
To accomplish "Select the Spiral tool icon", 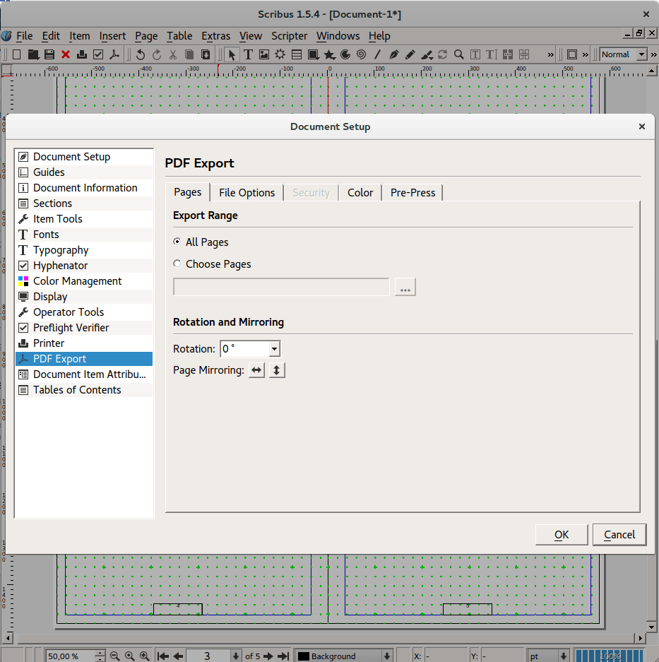I will 362,54.
